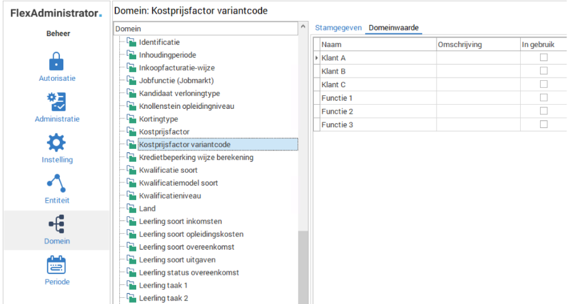The image size is (574, 304).
Task: Click the domain tree vertical scrollbar
Action: [303, 265]
